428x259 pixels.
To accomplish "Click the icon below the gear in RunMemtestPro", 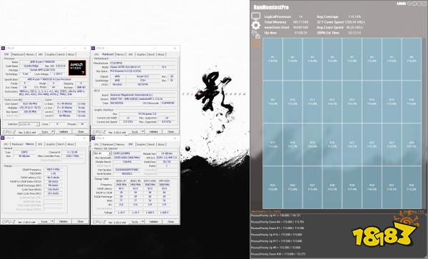I will coord(256,34).
